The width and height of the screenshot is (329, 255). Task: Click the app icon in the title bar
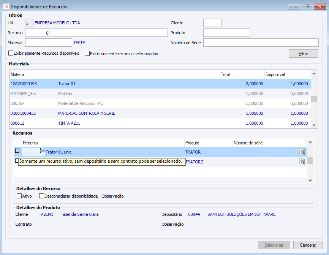pos(6,6)
